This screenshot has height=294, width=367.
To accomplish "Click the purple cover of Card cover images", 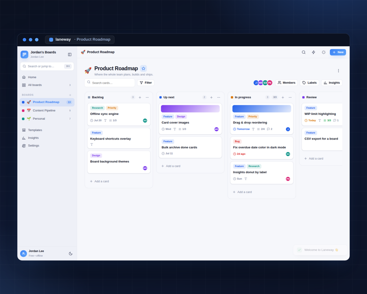I will pos(190,108).
